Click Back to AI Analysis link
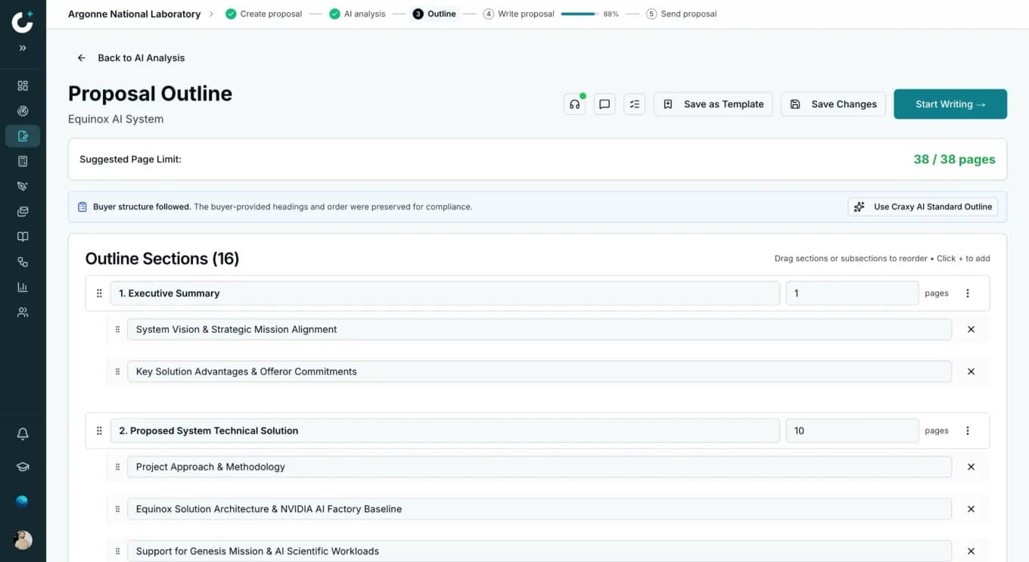The height and width of the screenshot is (562, 1029). tap(131, 57)
